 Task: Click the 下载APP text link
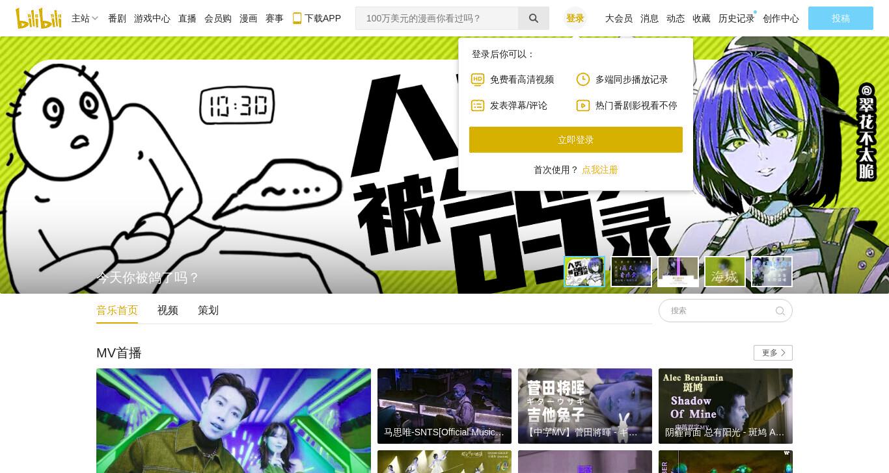coord(323,18)
